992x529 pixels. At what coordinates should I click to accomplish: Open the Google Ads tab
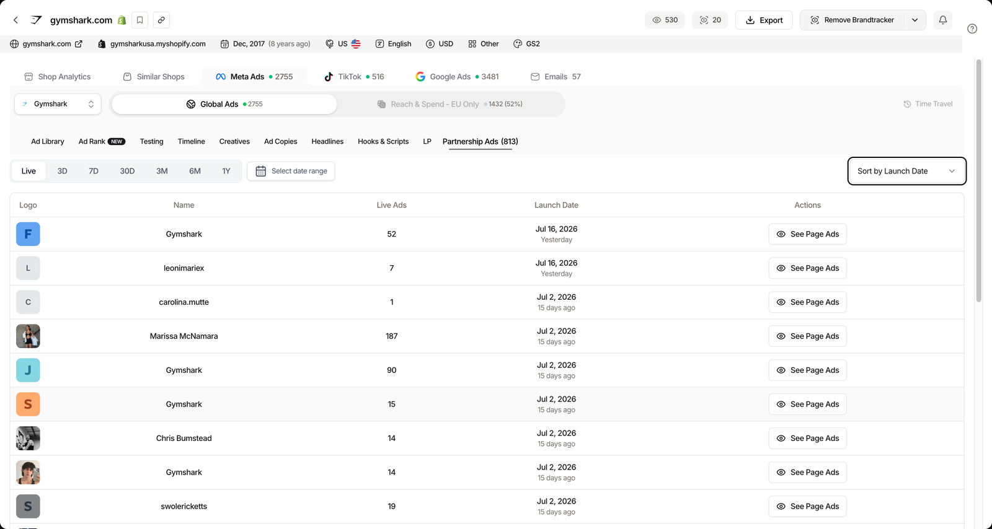coord(457,77)
